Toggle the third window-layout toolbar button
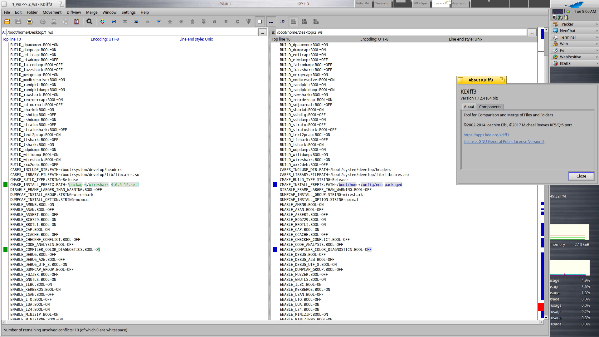Image resolution: width=599 pixels, height=337 pixels. click(x=316, y=22)
